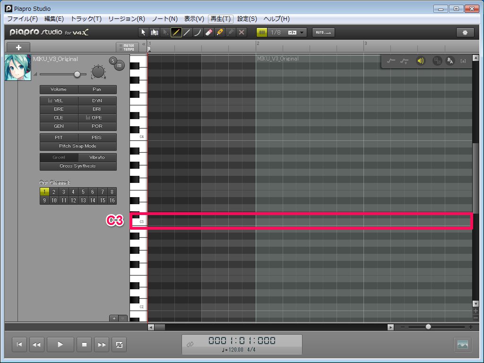Select output channel 1
Screen dimensions: 484x363
click(x=44, y=192)
